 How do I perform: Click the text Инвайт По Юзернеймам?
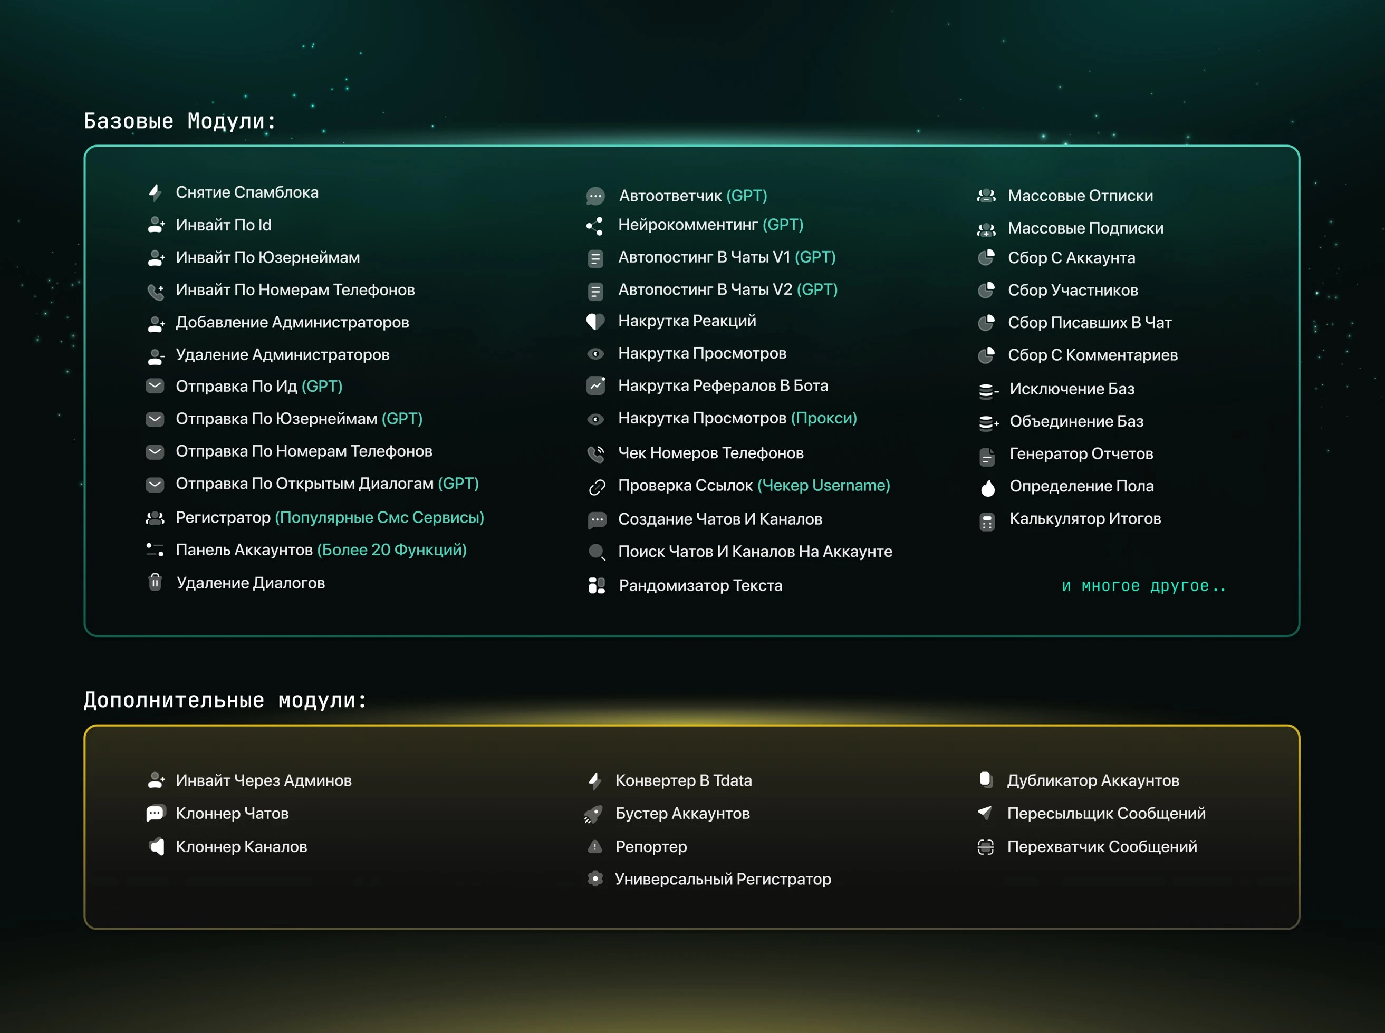point(267,258)
